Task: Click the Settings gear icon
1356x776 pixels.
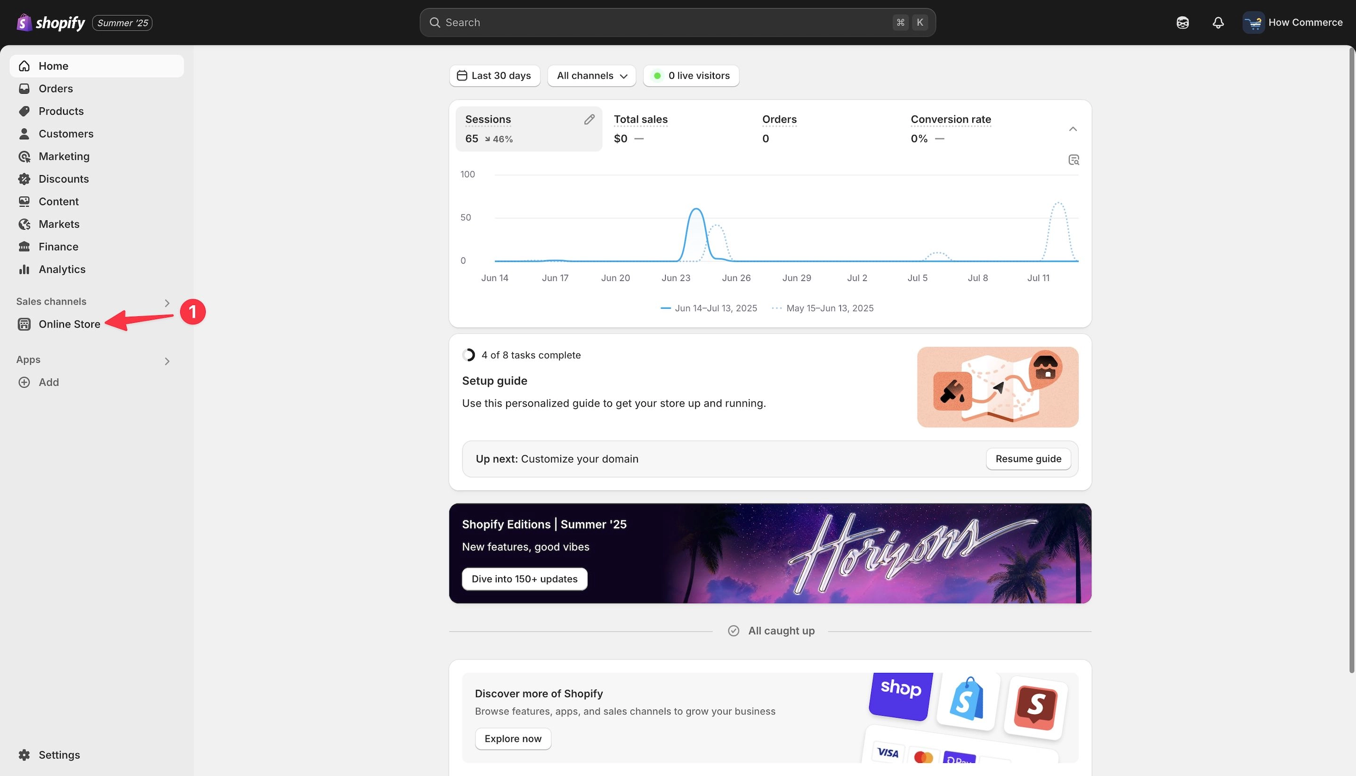Action: (24, 755)
